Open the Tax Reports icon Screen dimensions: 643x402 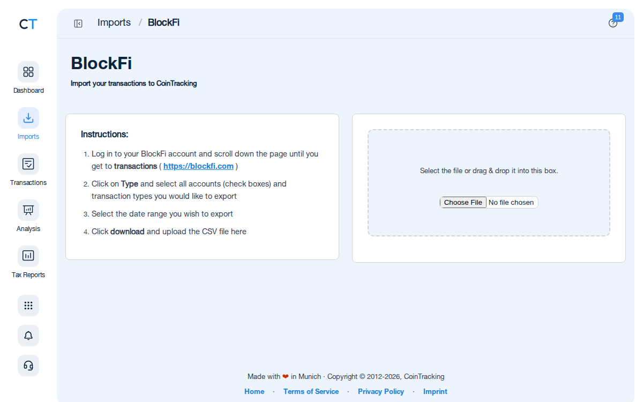pos(28,256)
